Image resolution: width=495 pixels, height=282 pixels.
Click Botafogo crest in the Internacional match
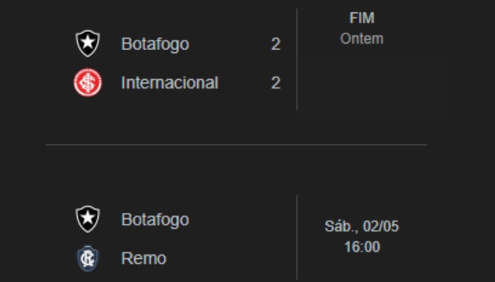86,44
